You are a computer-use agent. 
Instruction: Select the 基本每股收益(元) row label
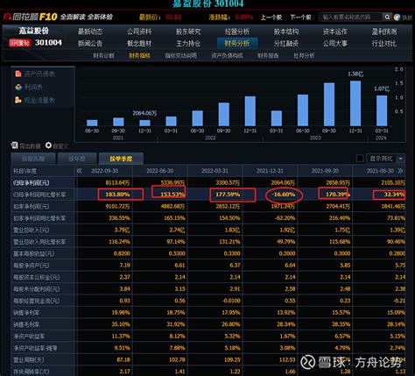[x=33, y=253]
